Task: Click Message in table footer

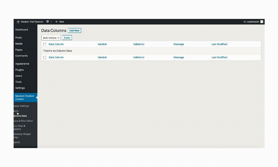Action: pyautogui.click(x=178, y=57)
